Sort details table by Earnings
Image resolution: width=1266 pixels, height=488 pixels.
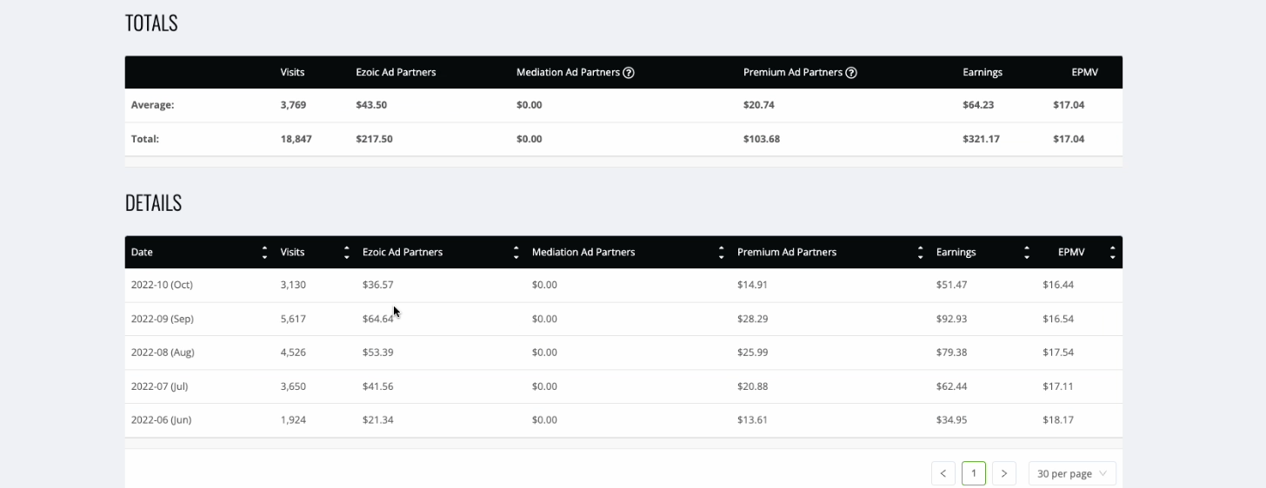point(1027,253)
